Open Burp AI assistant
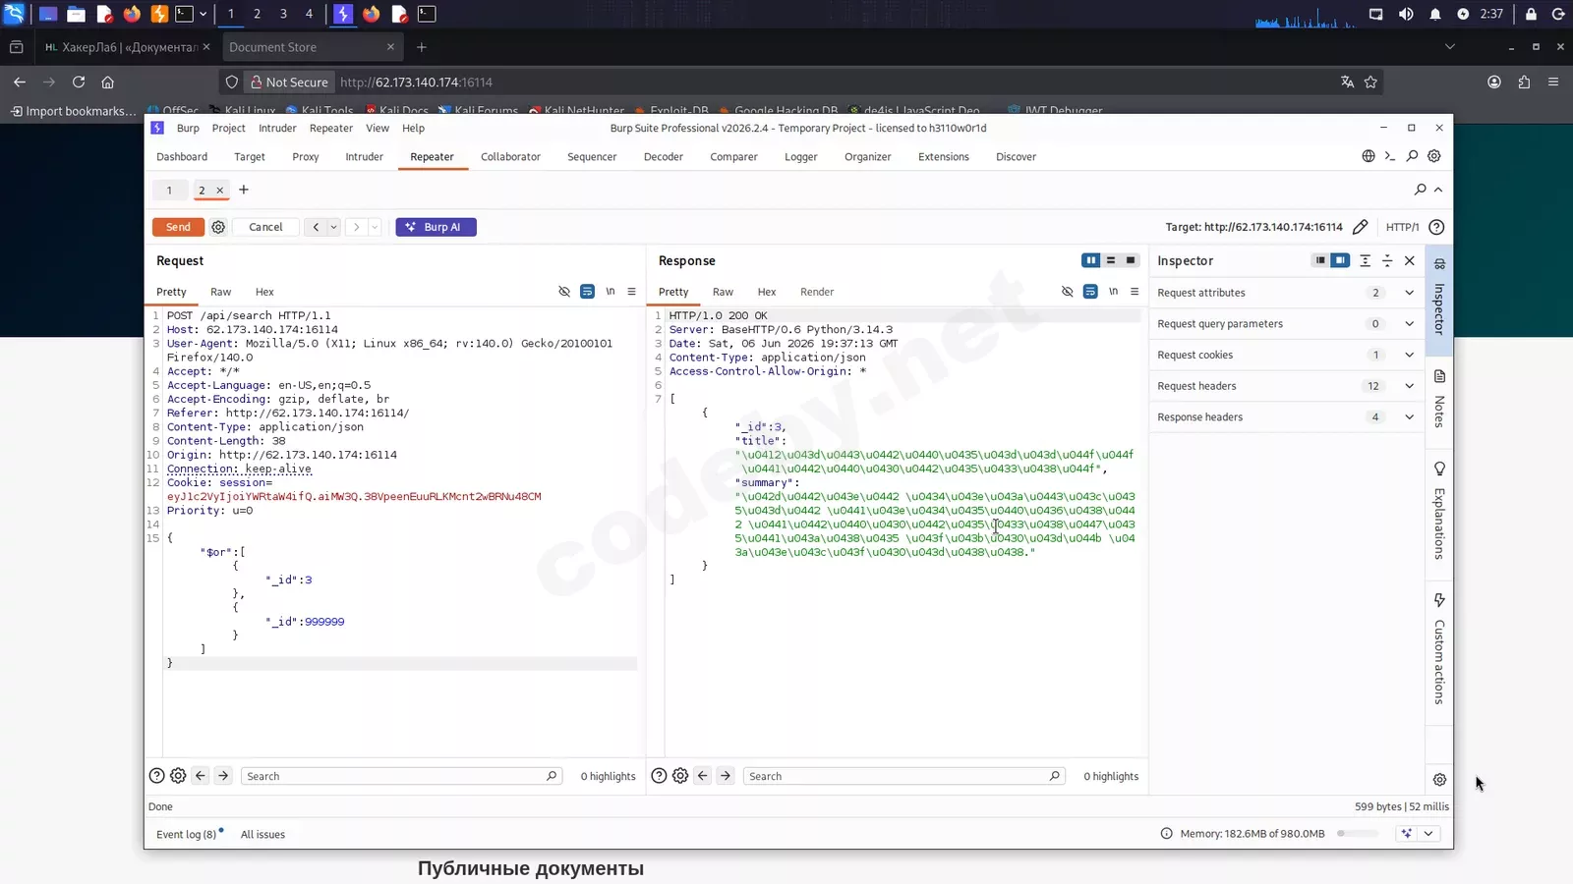The height and width of the screenshot is (884, 1573). coord(436,227)
